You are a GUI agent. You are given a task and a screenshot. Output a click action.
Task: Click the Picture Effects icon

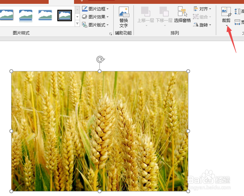point(84,16)
